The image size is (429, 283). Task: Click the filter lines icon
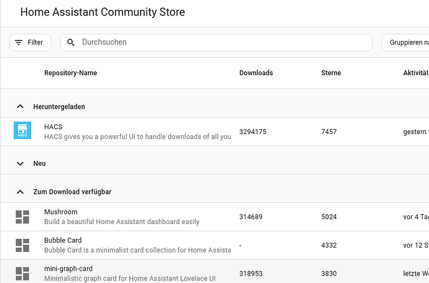tap(19, 42)
